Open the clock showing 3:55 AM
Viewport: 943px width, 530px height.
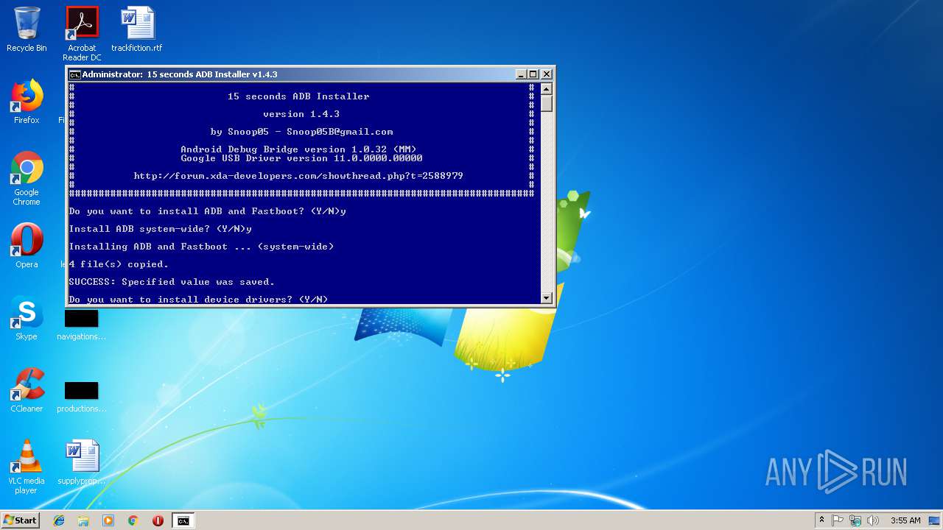click(x=905, y=520)
